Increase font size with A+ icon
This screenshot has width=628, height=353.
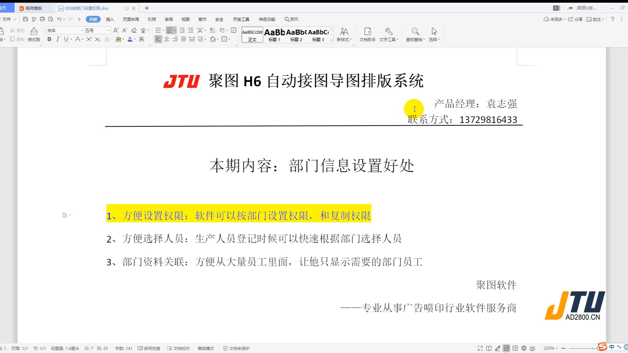(x=116, y=30)
